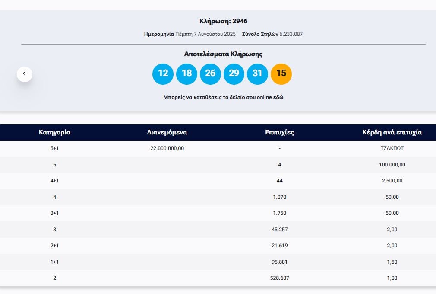The image size is (436, 294).
Task: Click the 528.607 successes cell
Action: 279,278
